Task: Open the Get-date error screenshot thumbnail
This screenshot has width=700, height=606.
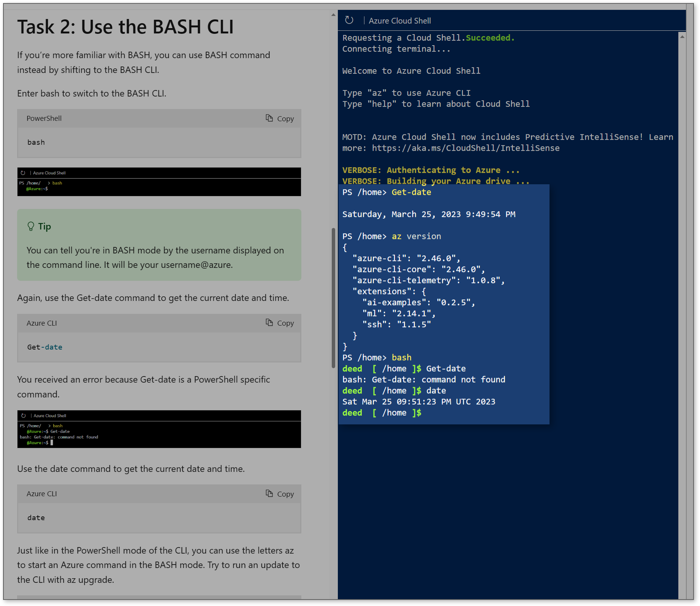Action: [x=159, y=429]
